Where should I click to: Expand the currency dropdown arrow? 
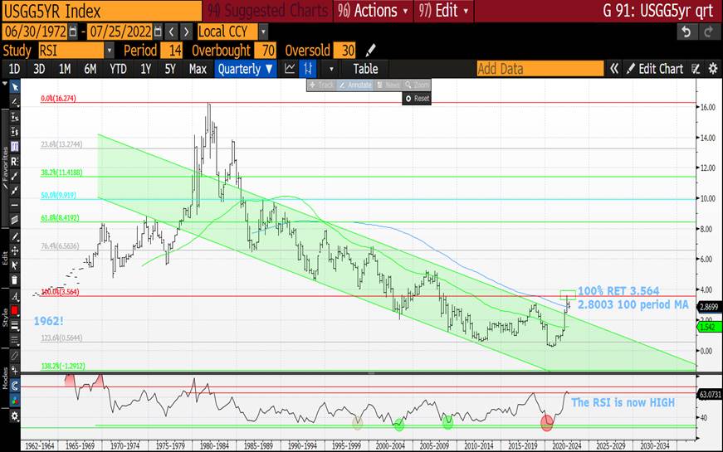click(x=263, y=32)
